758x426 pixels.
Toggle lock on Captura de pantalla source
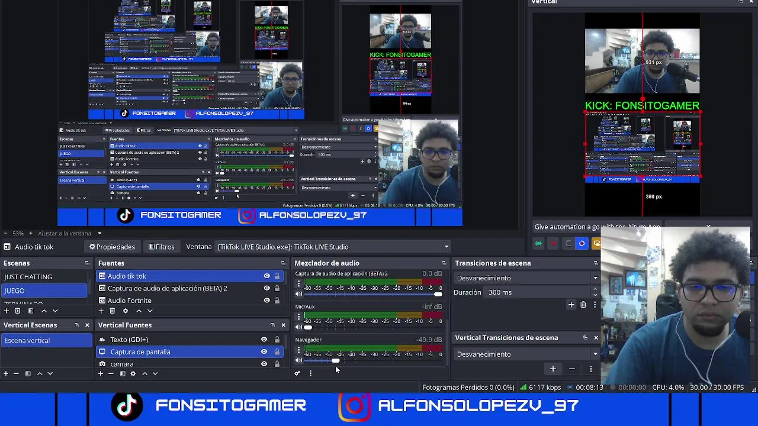(277, 351)
